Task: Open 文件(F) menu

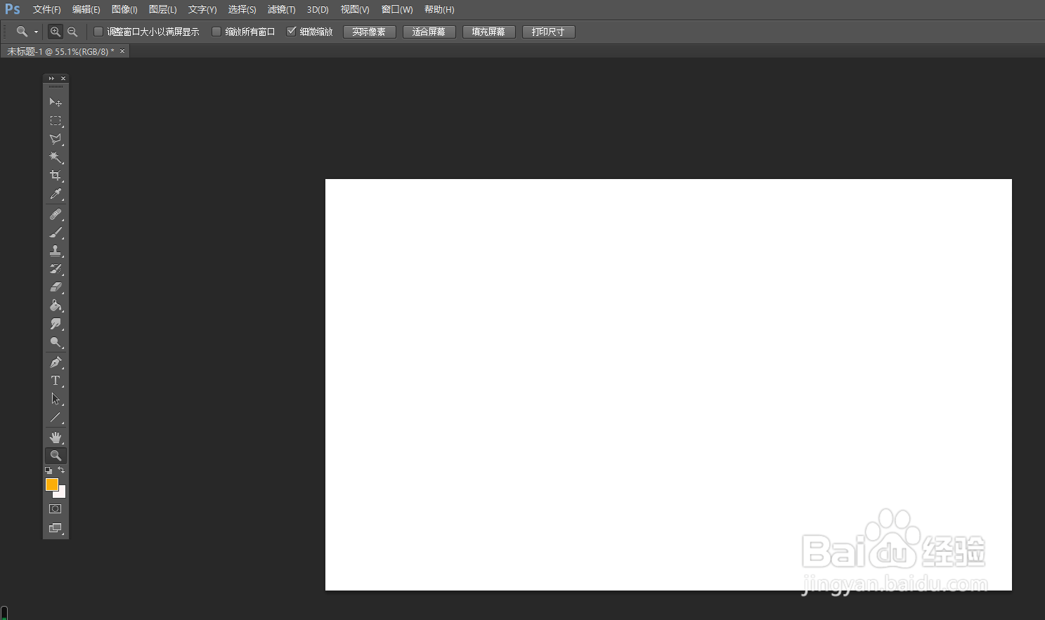Action: (47, 10)
